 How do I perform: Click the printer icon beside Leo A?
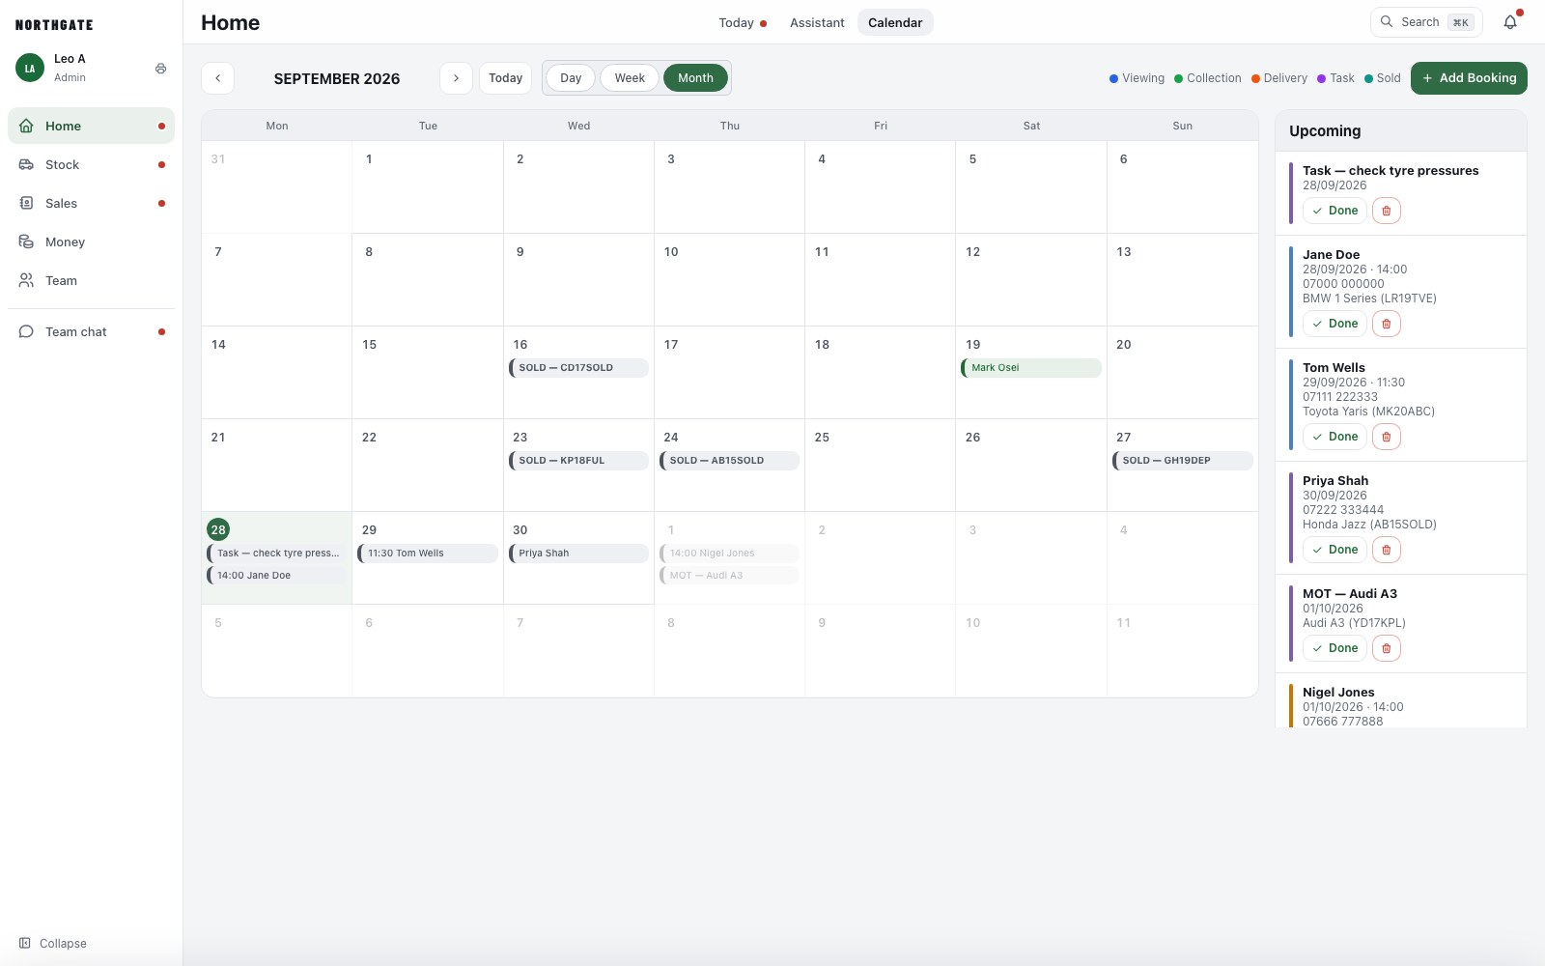point(160,69)
